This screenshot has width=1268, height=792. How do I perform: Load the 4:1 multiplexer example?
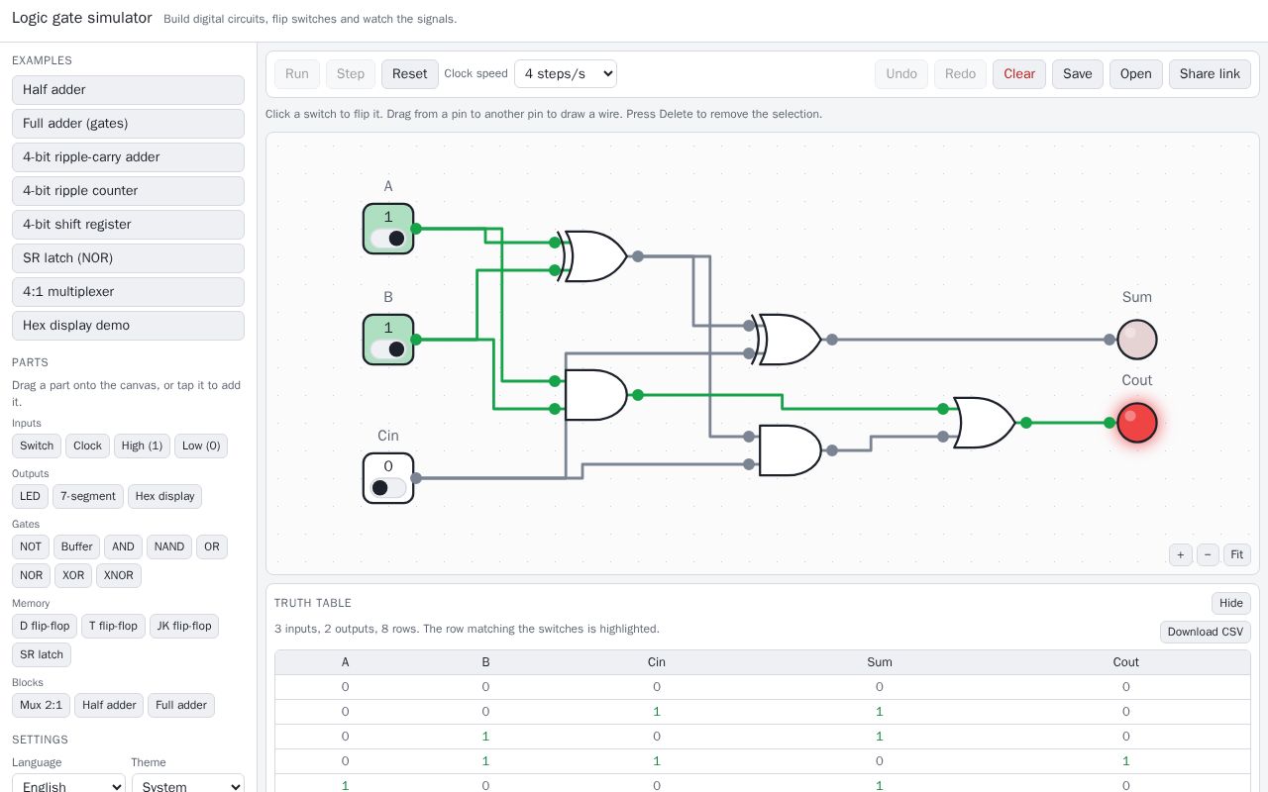[x=128, y=292]
